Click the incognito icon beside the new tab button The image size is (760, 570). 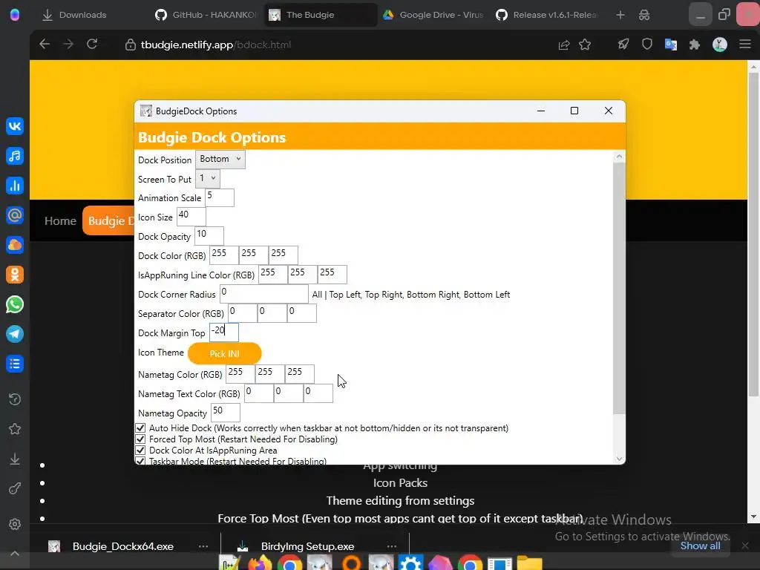coord(644,15)
